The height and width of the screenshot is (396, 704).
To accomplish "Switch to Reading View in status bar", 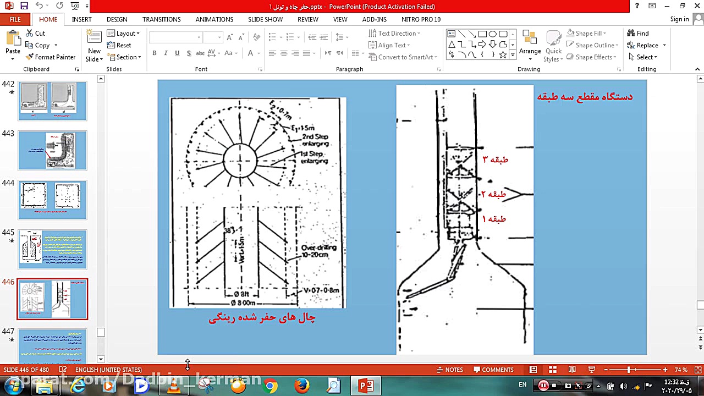I will pyautogui.click(x=572, y=370).
